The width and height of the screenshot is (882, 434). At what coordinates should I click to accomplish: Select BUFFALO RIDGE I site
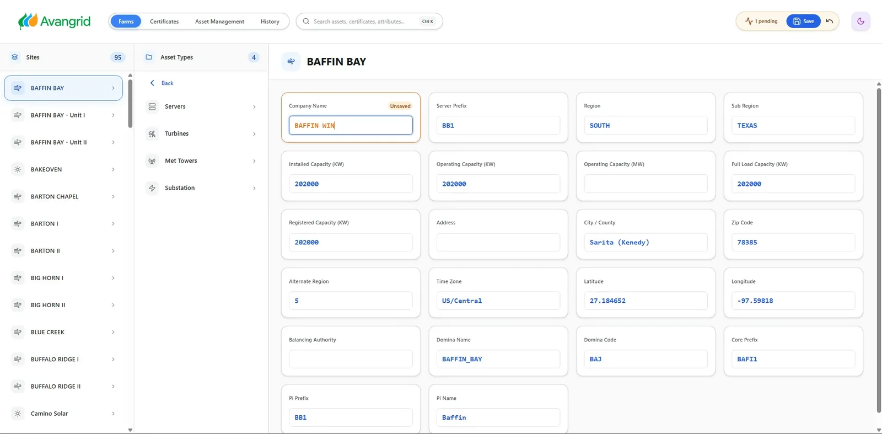point(63,360)
